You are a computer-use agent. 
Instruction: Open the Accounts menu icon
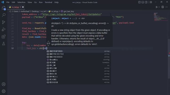pyautogui.click(x=3, y=84)
